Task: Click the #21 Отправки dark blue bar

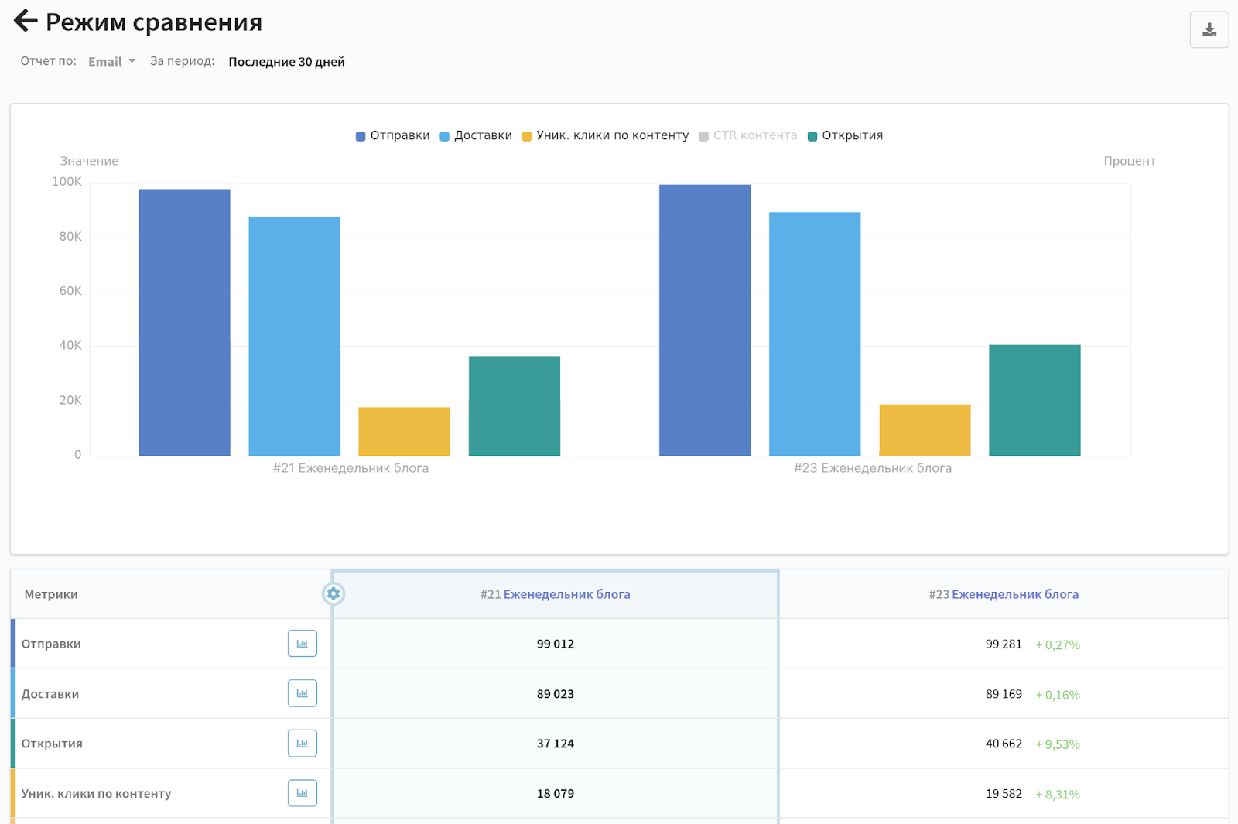Action: (x=185, y=322)
